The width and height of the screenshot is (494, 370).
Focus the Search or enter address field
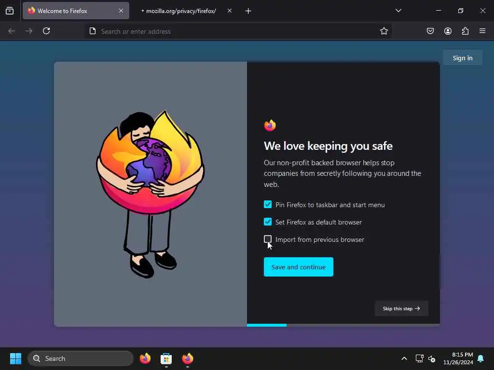pyautogui.click(x=238, y=31)
